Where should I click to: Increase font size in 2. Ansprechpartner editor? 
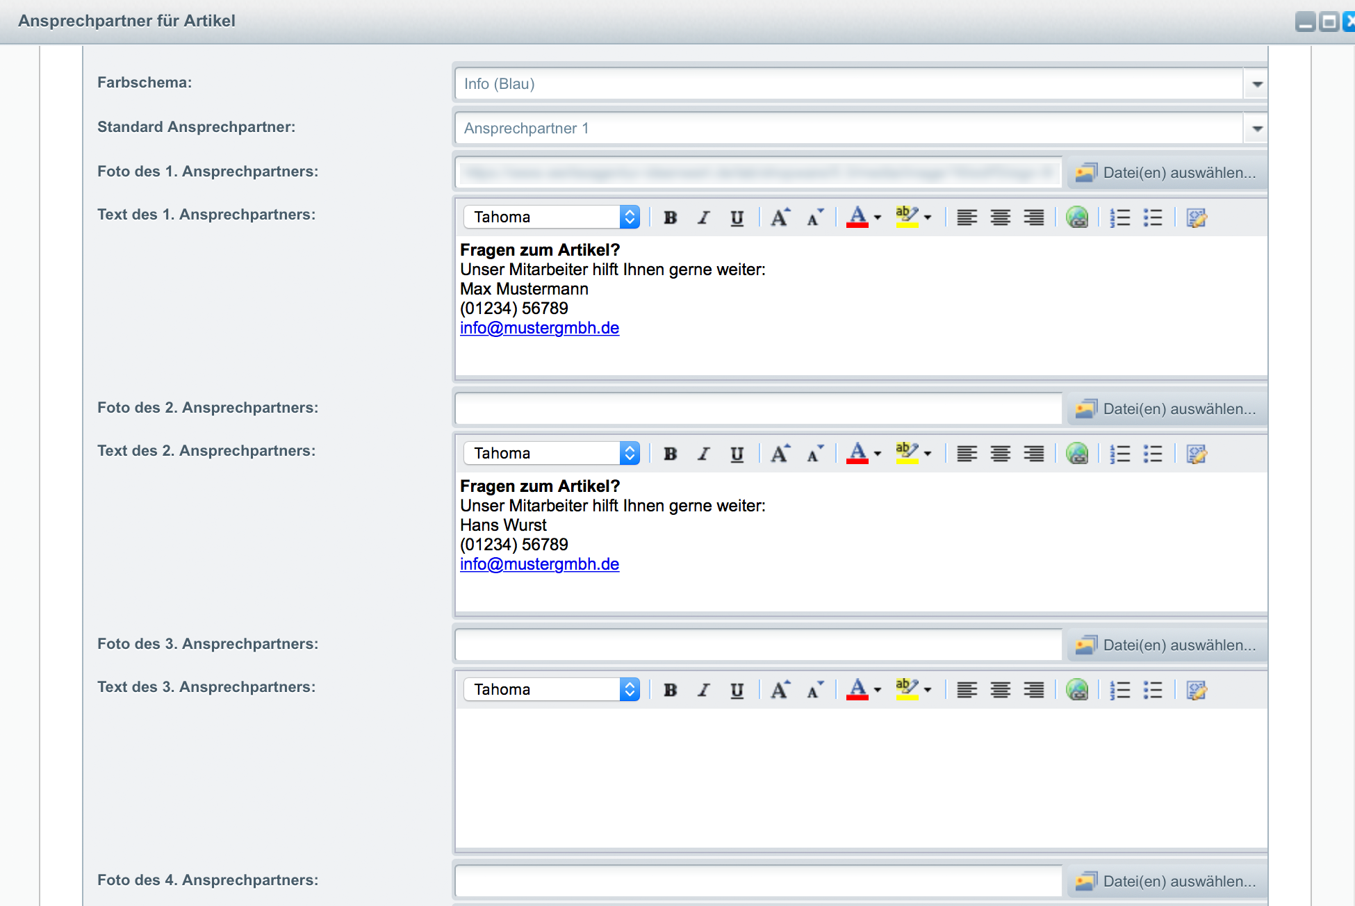pyautogui.click(x=780, y=454)
